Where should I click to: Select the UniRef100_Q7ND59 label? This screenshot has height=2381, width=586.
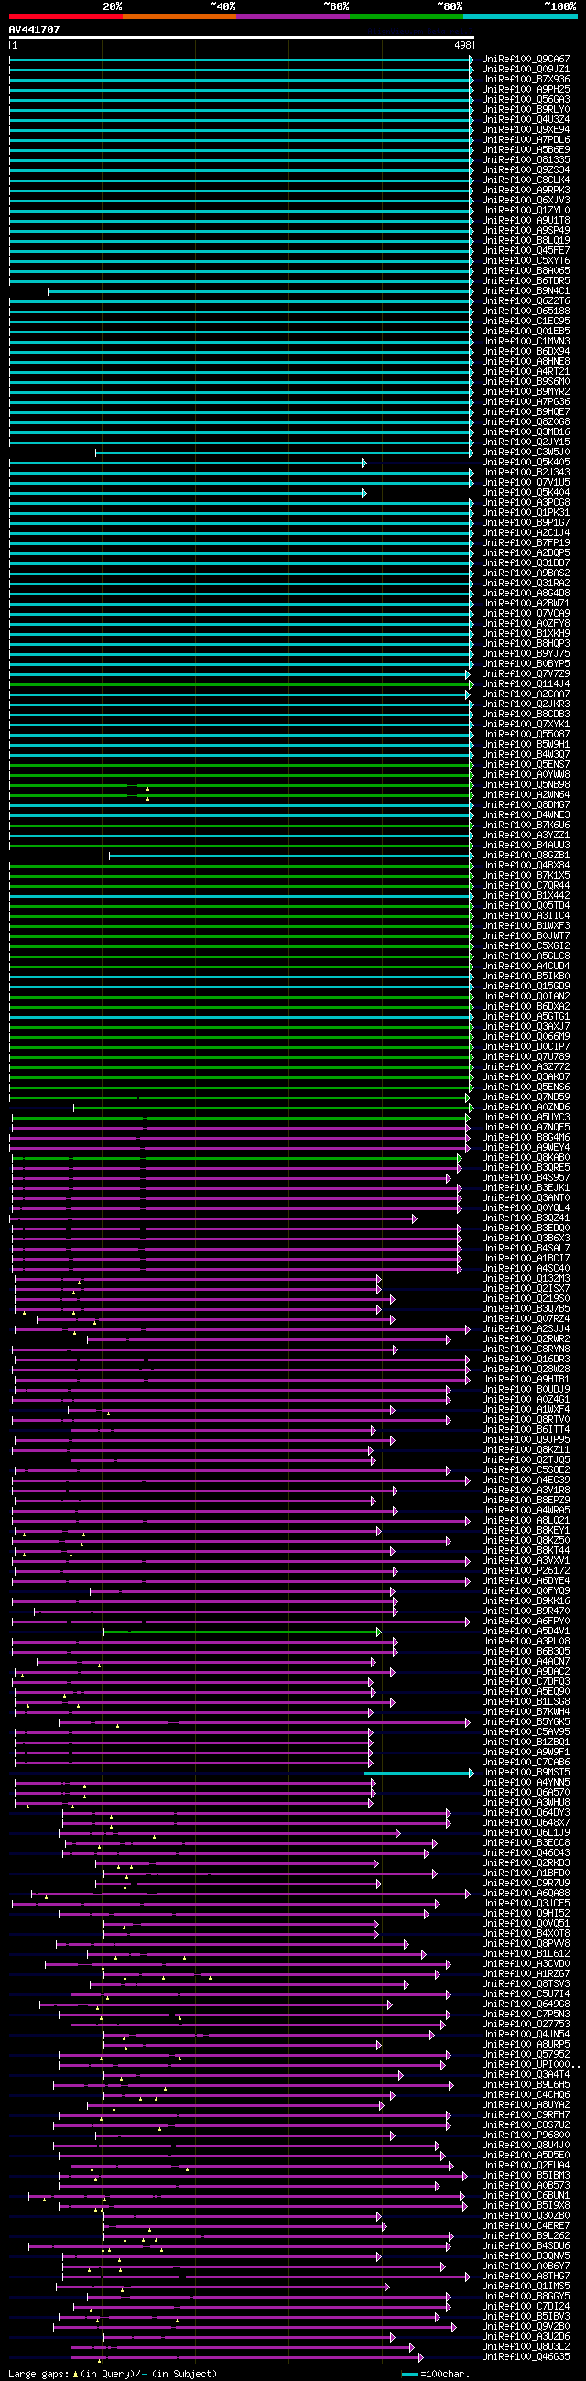[526, 1098]
